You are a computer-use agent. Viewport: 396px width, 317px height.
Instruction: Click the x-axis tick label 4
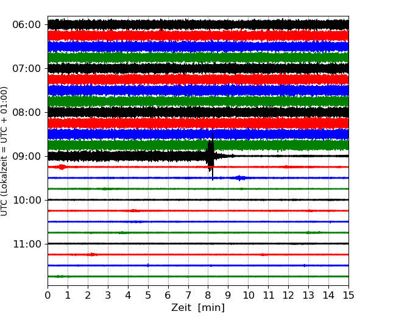[x=128, y=295]
